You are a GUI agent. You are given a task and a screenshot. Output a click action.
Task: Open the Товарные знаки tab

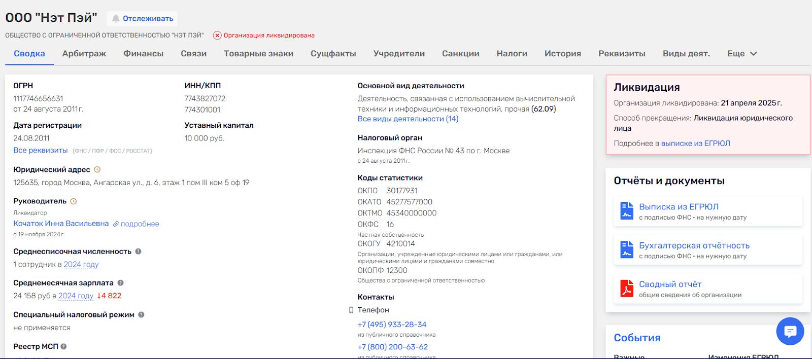(x=258, y=54)
